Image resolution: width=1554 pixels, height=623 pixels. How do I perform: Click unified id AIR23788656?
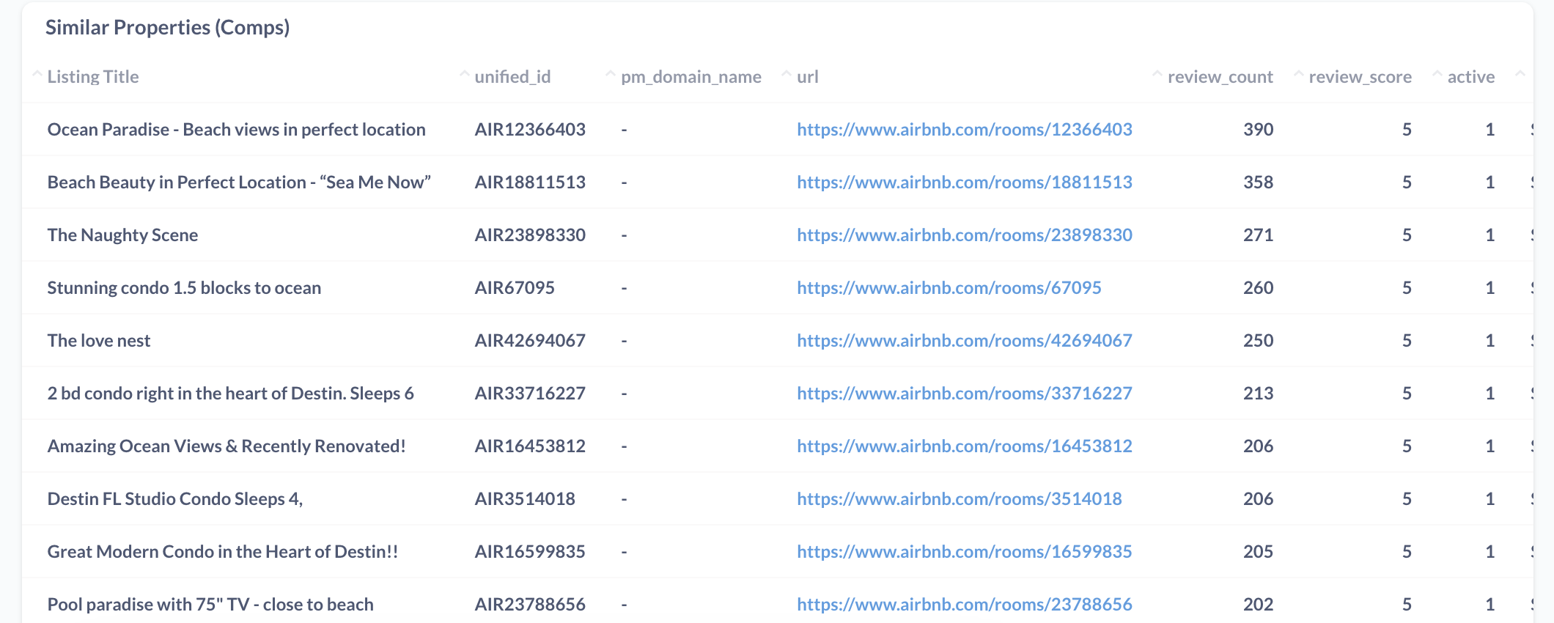530,605
